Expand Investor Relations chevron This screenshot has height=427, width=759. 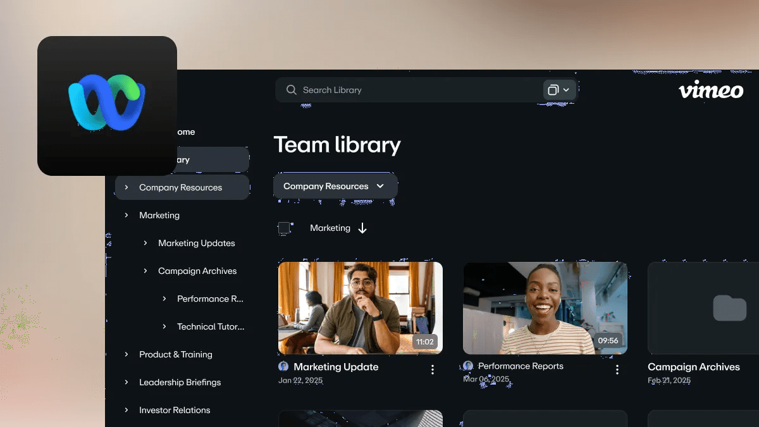coord(126,410)
